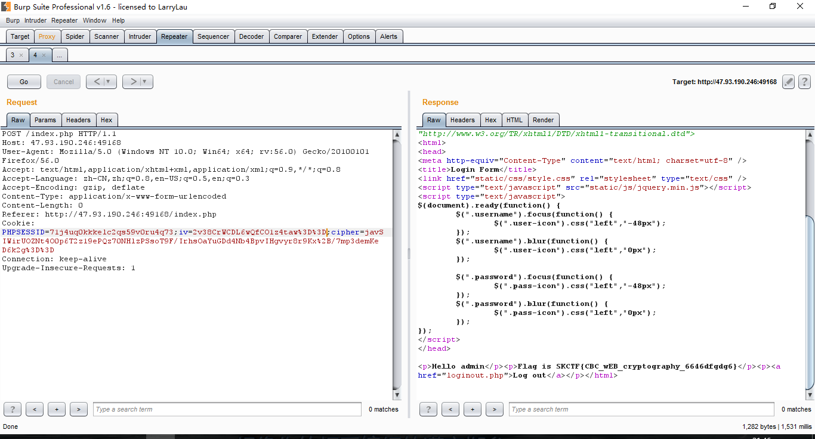815x439 pixels.
Task: Click the response search help question icon
Action: 428,409
